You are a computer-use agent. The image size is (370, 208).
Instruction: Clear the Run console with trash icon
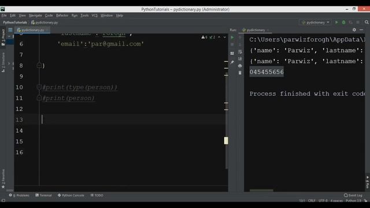pos(240,73)
